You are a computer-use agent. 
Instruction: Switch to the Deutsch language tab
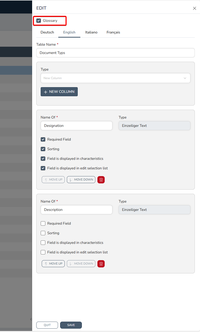[47, 32]
